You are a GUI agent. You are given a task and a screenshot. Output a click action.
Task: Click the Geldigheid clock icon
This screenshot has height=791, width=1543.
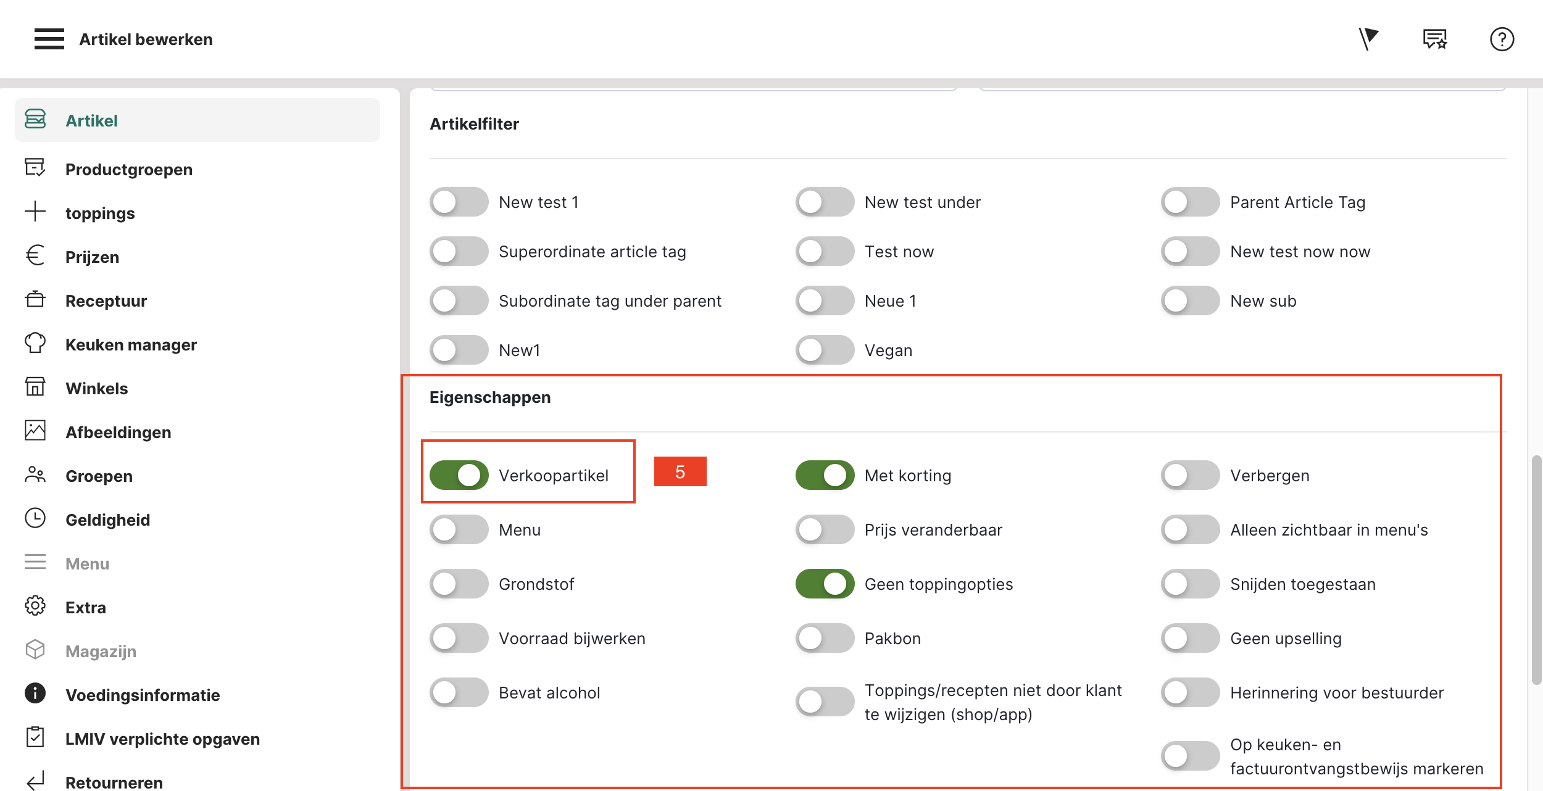coord(35,519)
